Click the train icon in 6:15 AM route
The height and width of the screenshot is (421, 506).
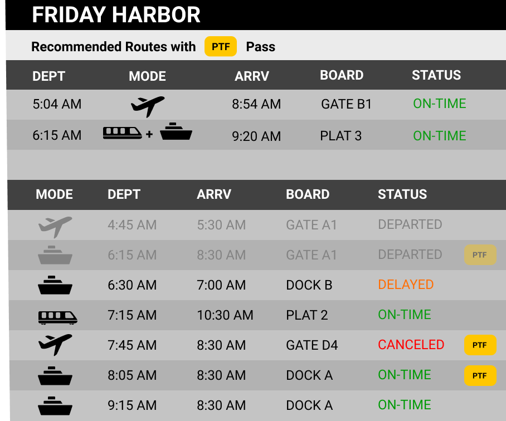tap(122, 133)
